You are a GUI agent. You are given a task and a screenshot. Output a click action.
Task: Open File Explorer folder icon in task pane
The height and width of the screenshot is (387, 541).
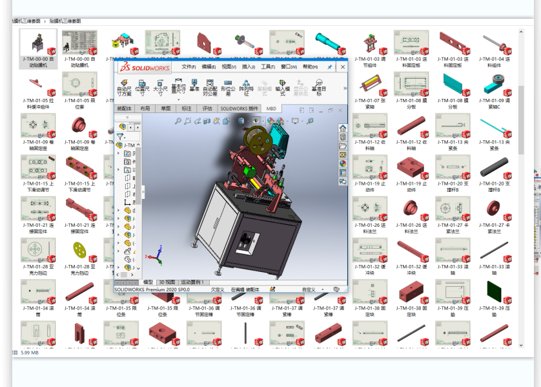pos(343,146)
